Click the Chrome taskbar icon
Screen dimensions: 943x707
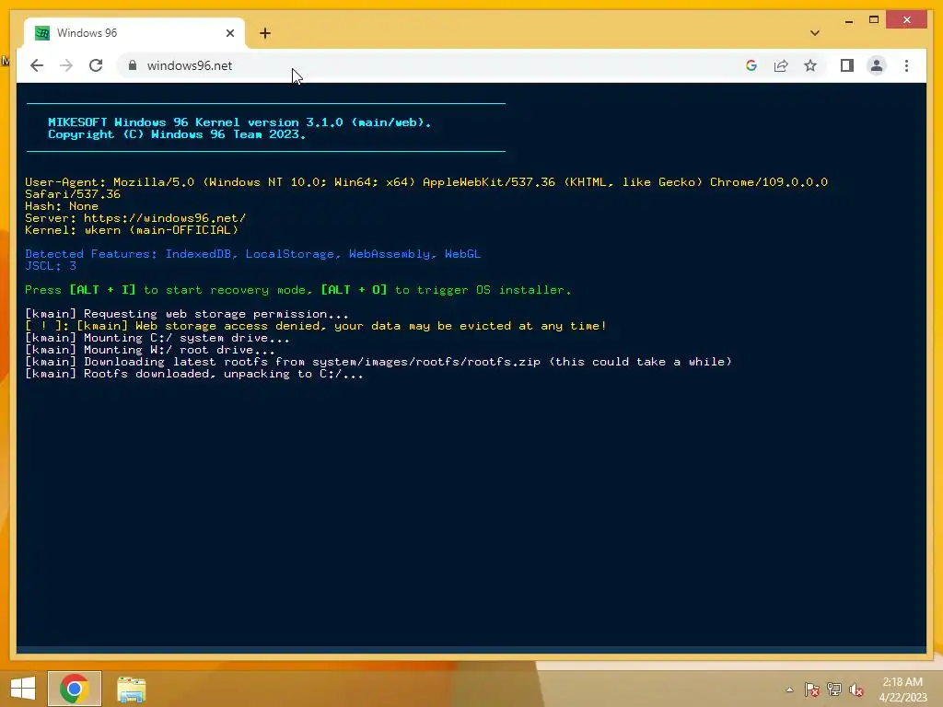[x=75, y=689]
